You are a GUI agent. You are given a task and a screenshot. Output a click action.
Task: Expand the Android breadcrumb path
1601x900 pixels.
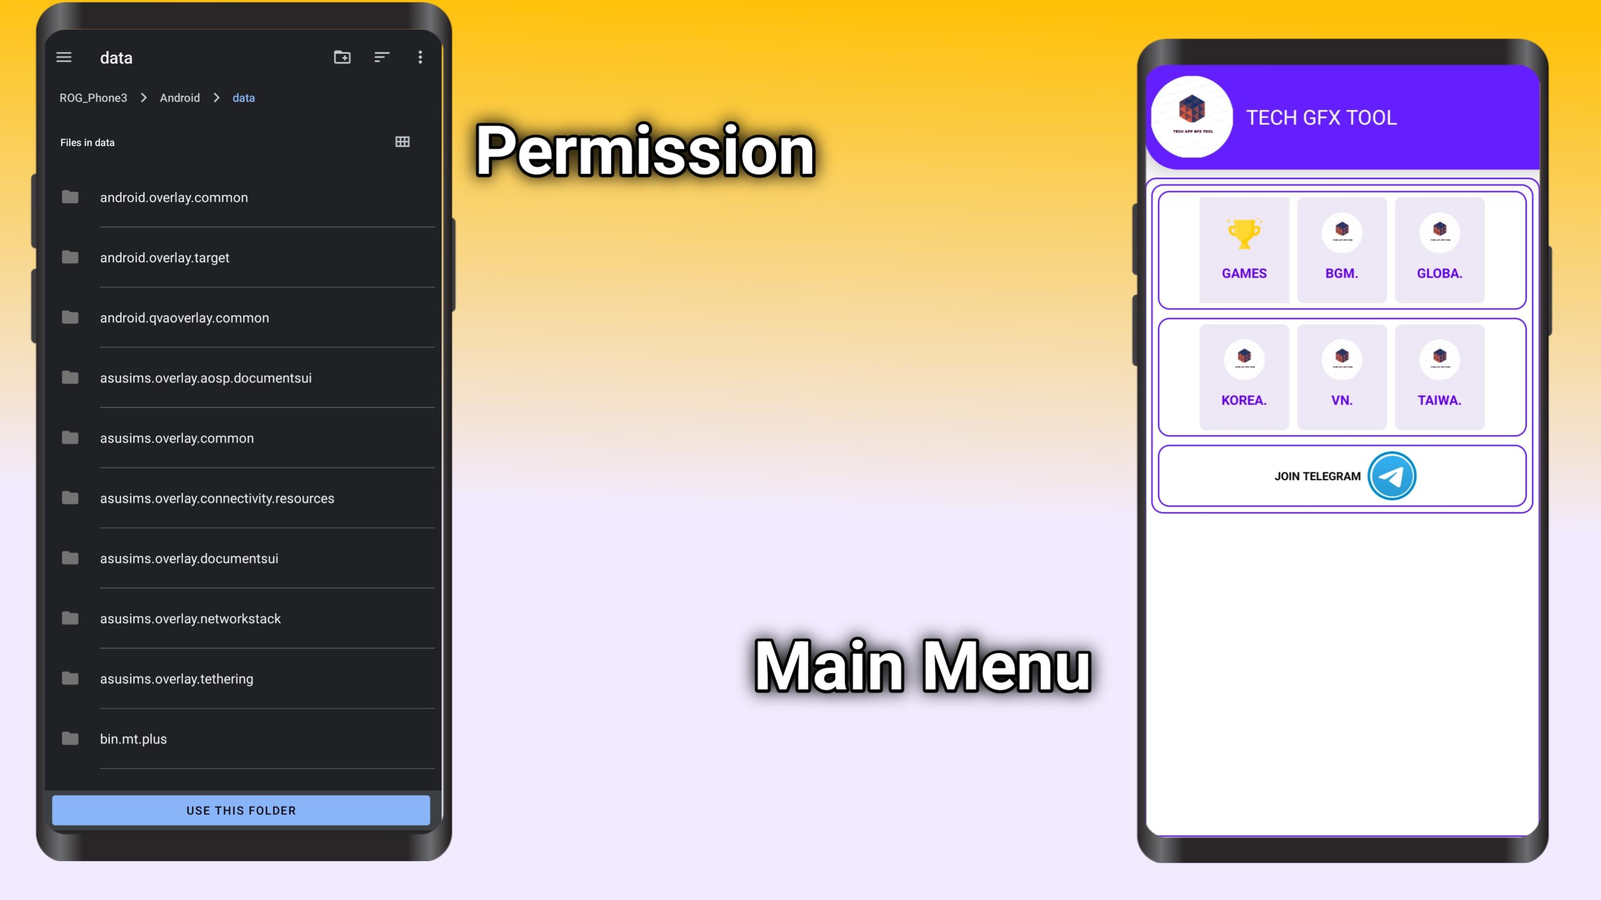click(179, 98)
